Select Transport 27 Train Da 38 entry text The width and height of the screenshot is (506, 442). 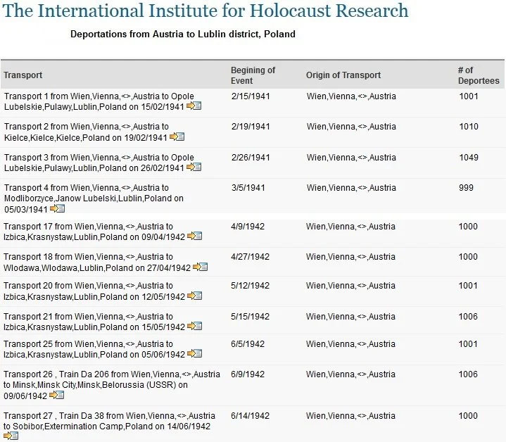click(109, 421)
